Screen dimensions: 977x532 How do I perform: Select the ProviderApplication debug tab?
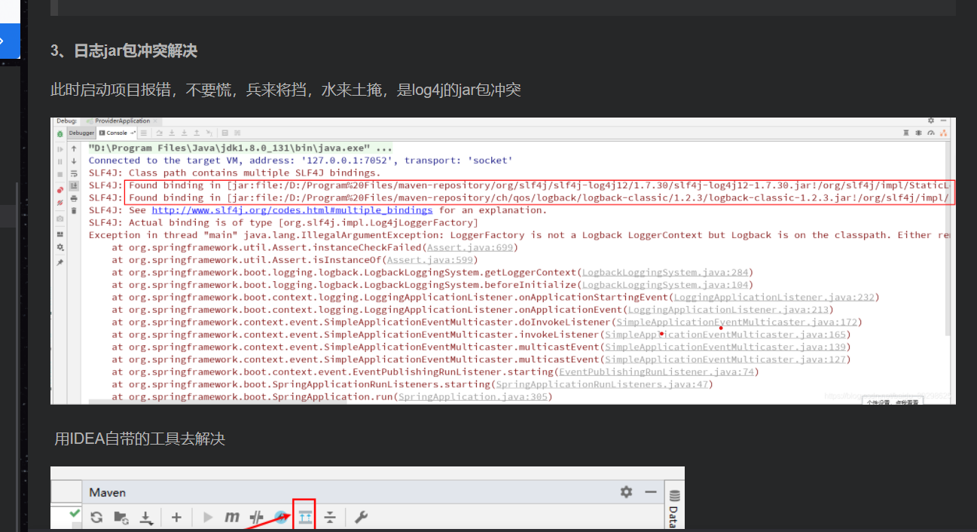121,121
